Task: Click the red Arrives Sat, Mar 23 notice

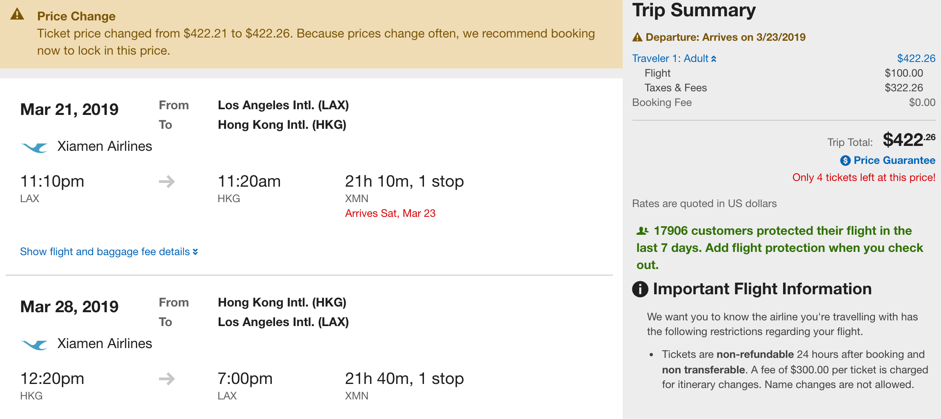Action: [390, 214]
